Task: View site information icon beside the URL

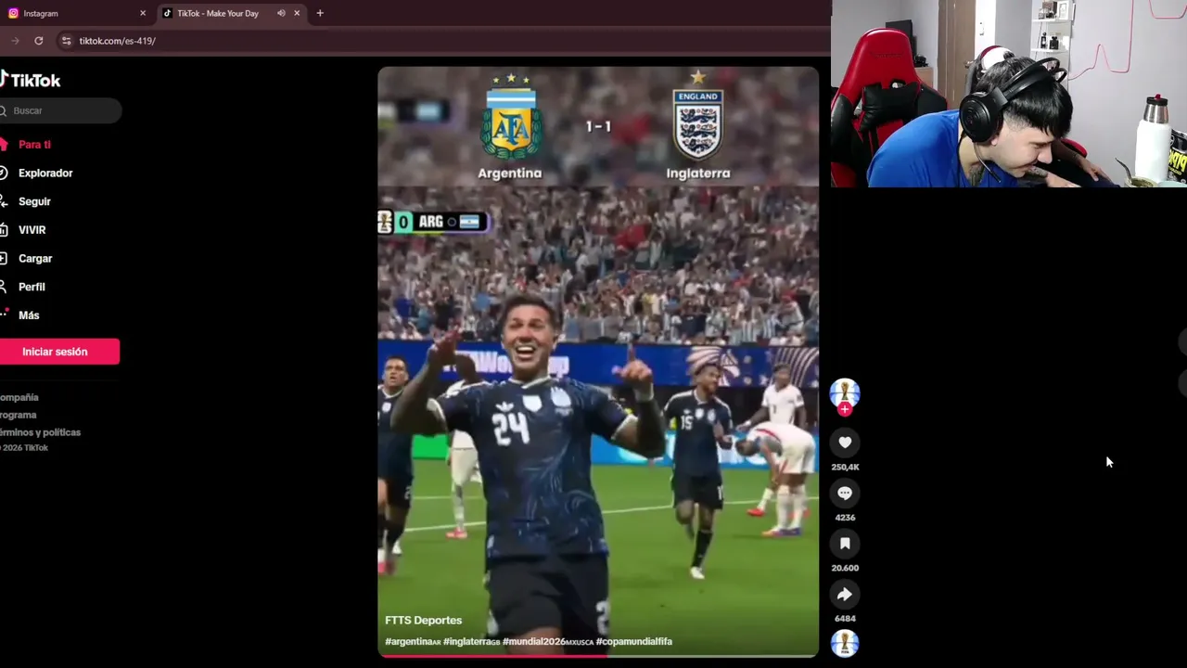Action: (x=66, y=41)
